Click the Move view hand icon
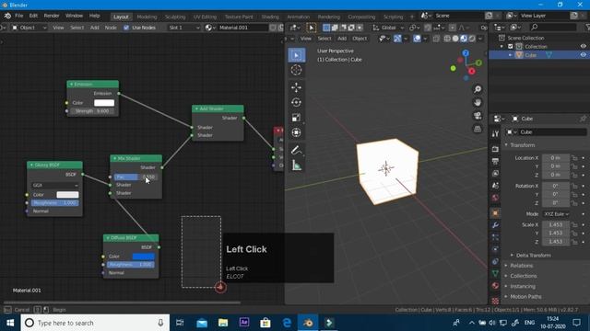Viewport: 590px width, 331px height. tap(478, 102)
